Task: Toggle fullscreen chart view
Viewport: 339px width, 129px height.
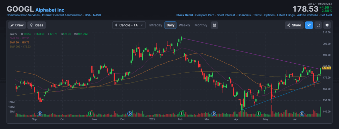Action: [318, 25]
